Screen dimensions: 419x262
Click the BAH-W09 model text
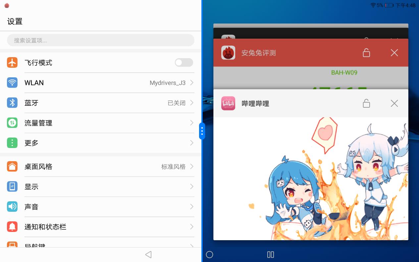click(344, 72)
